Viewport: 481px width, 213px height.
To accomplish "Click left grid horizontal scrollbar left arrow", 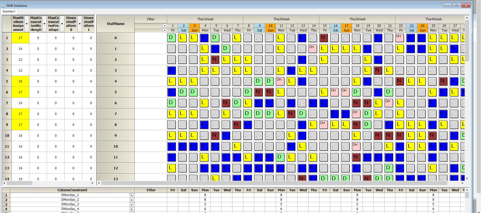I will tap(4, 183).
